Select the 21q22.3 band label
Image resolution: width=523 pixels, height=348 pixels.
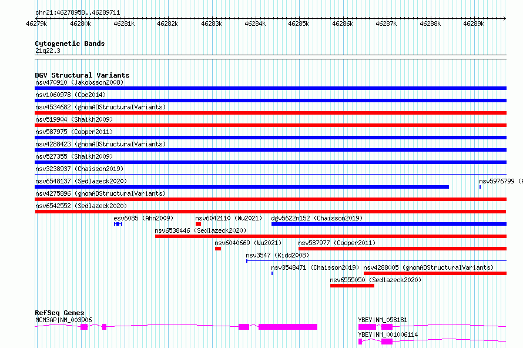click(48, 51)
